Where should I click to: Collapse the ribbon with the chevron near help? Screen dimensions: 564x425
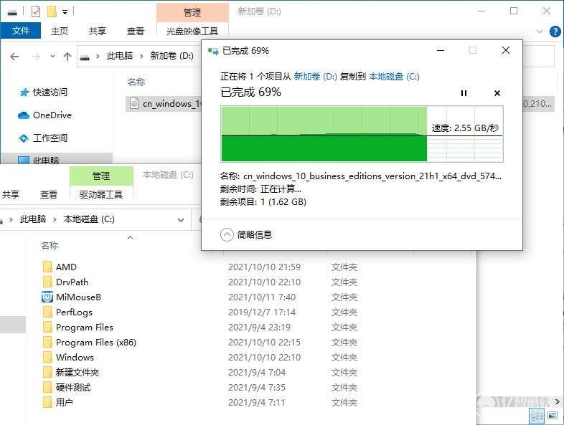540,32
